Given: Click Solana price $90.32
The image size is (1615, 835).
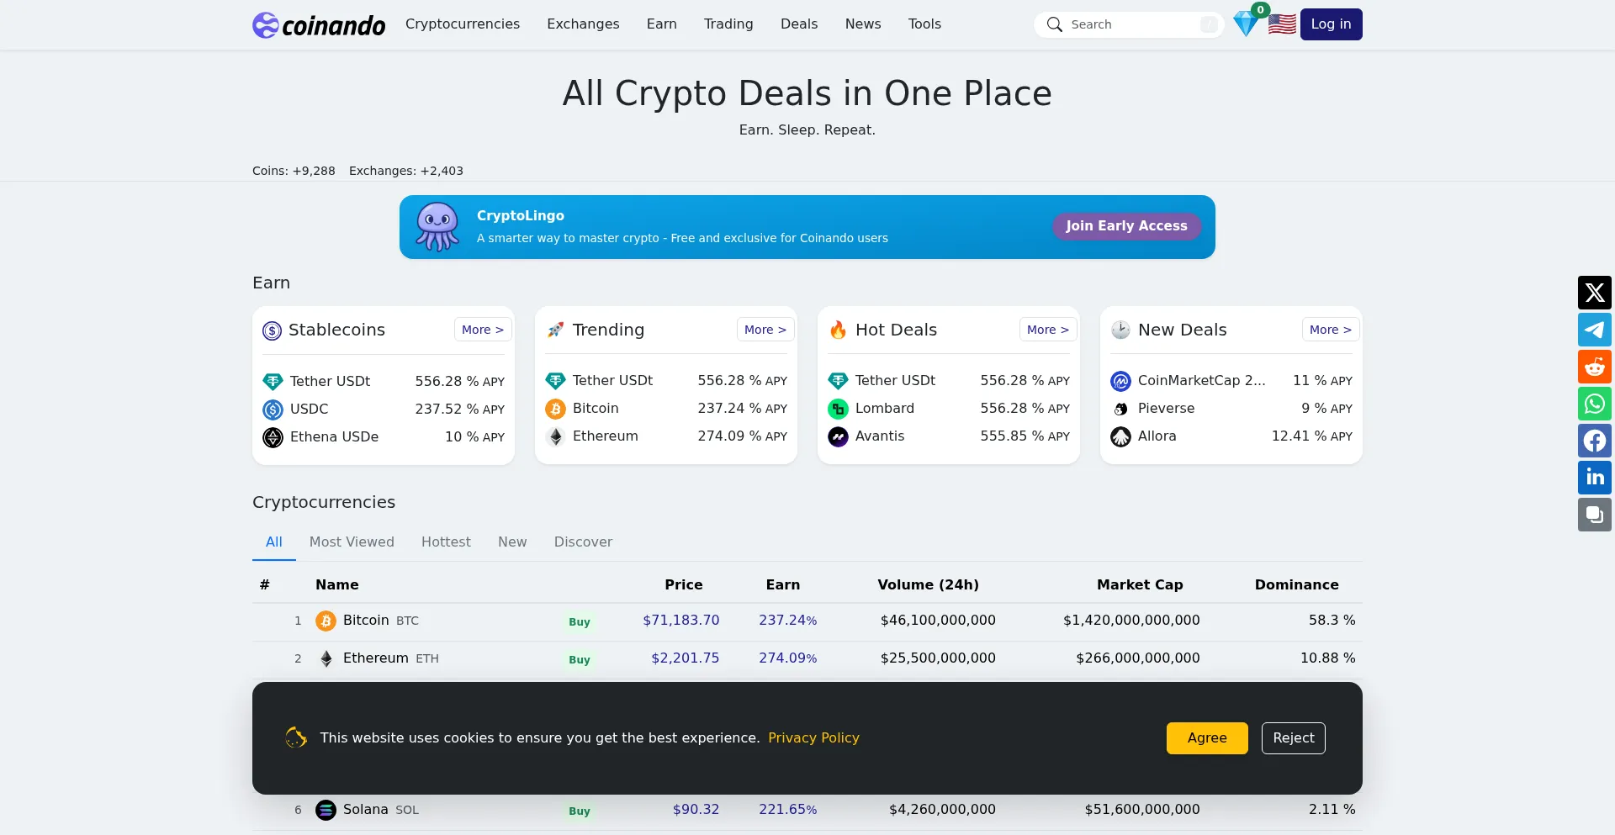Looking at the screenshot, I should click(696, 810).
